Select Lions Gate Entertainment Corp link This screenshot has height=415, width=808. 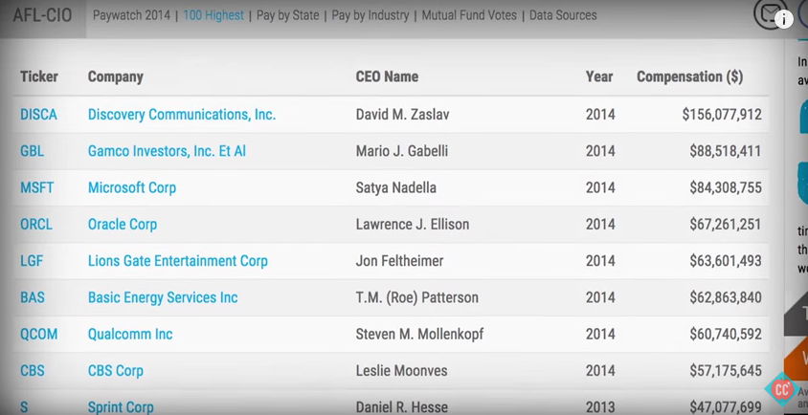pyautogui.click(x=178, y=261)
